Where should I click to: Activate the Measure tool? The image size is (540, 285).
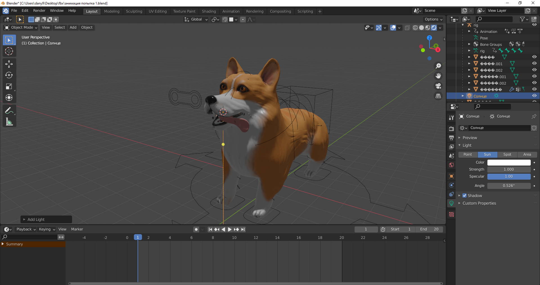point(9,121)
